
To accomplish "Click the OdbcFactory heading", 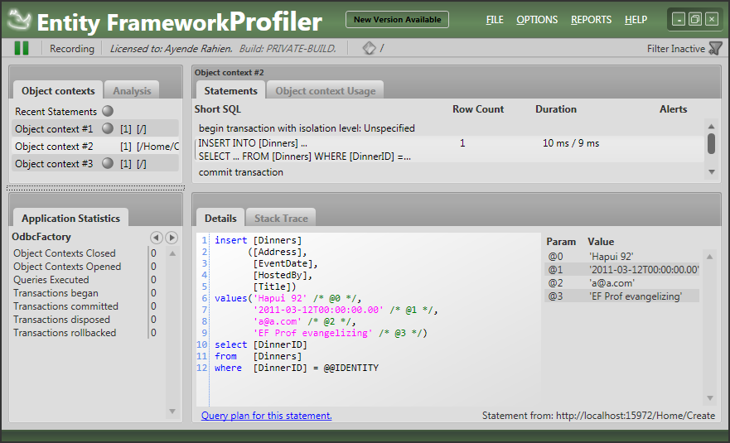I will click(41, 236).
